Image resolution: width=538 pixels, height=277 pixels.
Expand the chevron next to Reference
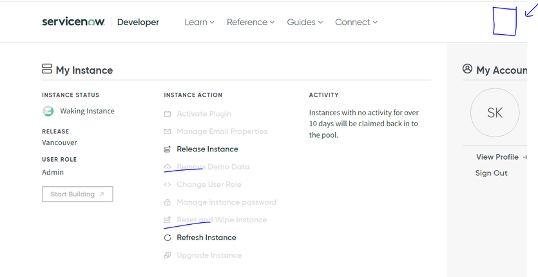[x=272, y=23]
